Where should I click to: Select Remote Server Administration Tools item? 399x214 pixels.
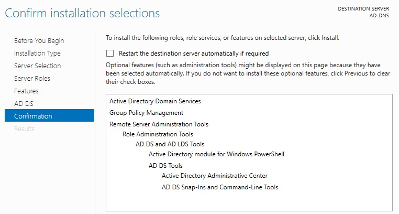pos(159,124)
